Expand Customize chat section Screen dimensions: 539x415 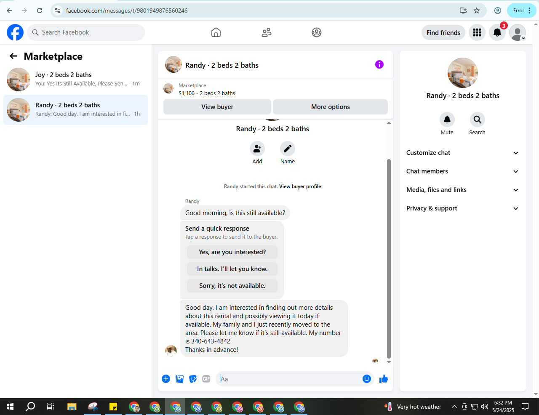click(x=462, y=153)
